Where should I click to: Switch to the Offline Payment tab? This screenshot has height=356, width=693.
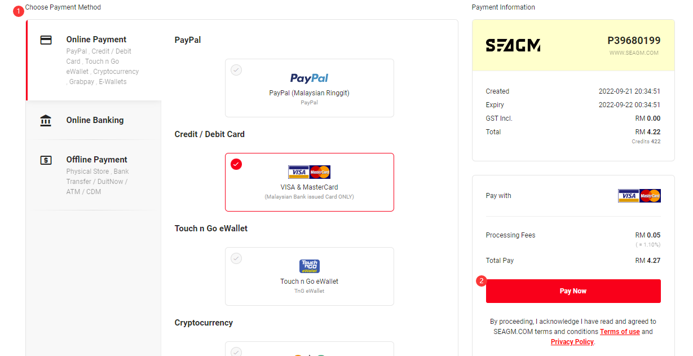[94, 175]
